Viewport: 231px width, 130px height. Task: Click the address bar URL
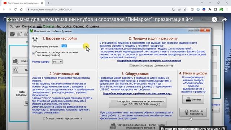pos(51,9)
